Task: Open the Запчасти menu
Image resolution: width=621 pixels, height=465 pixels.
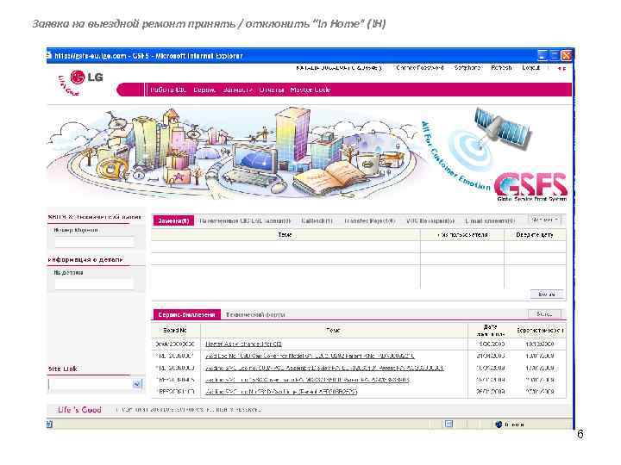Action: [x=237, y=90]
